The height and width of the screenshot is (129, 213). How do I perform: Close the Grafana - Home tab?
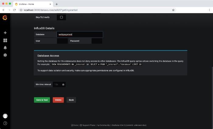(x=50, y=4)
